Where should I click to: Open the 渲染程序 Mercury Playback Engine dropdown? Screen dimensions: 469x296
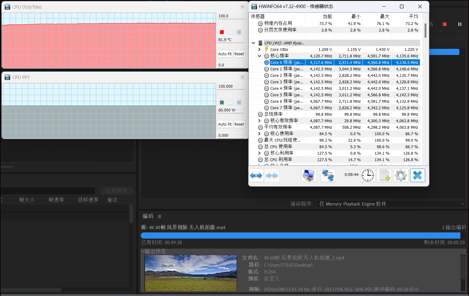[x=391, y=204]
